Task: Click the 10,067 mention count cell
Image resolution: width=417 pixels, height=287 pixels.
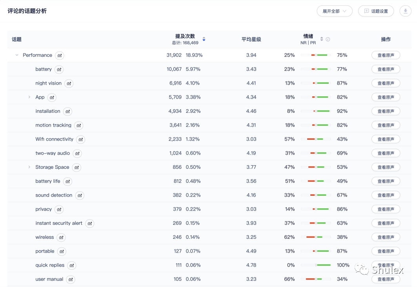Action: pos(174,69)
